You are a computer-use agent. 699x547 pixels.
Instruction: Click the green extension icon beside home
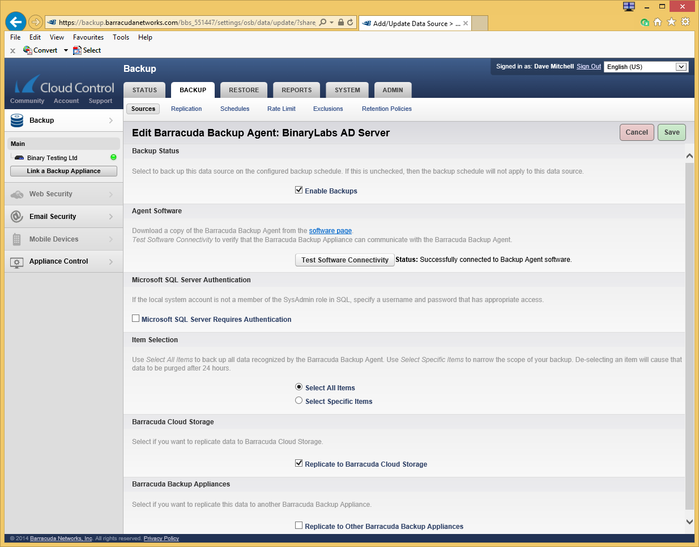pyautogui.click(x=645, y=23)
